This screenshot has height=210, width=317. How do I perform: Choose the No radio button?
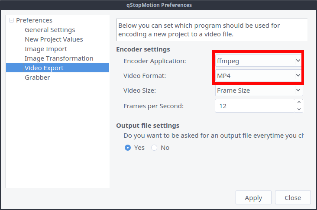(154, 148)
